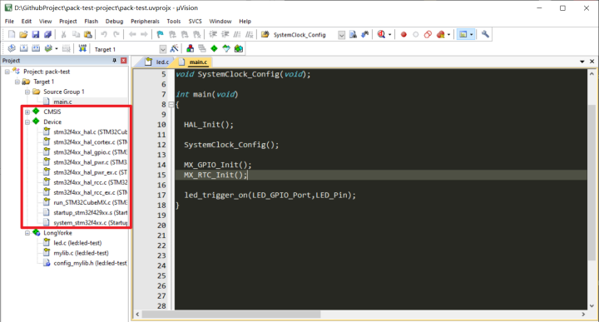Click the Save All icon
Viewport: 599px width, 322px height.
[x=47, y=34]
